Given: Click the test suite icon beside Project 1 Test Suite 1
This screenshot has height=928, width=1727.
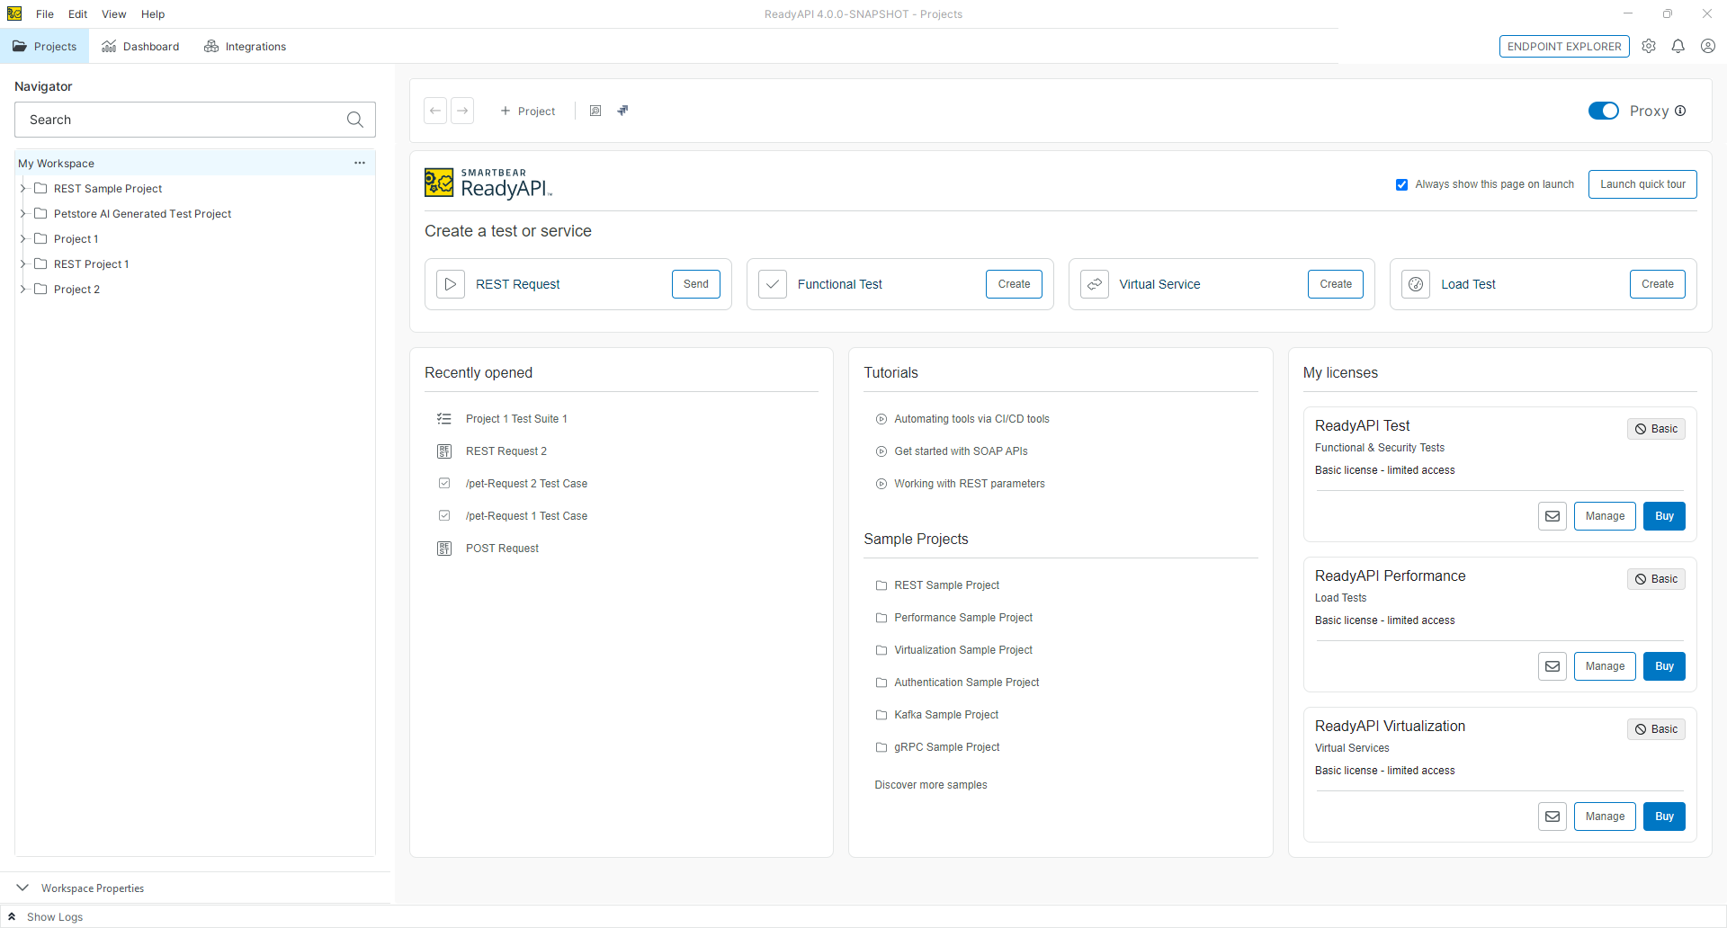Looking at the screenshot, I should coord(444,419).
